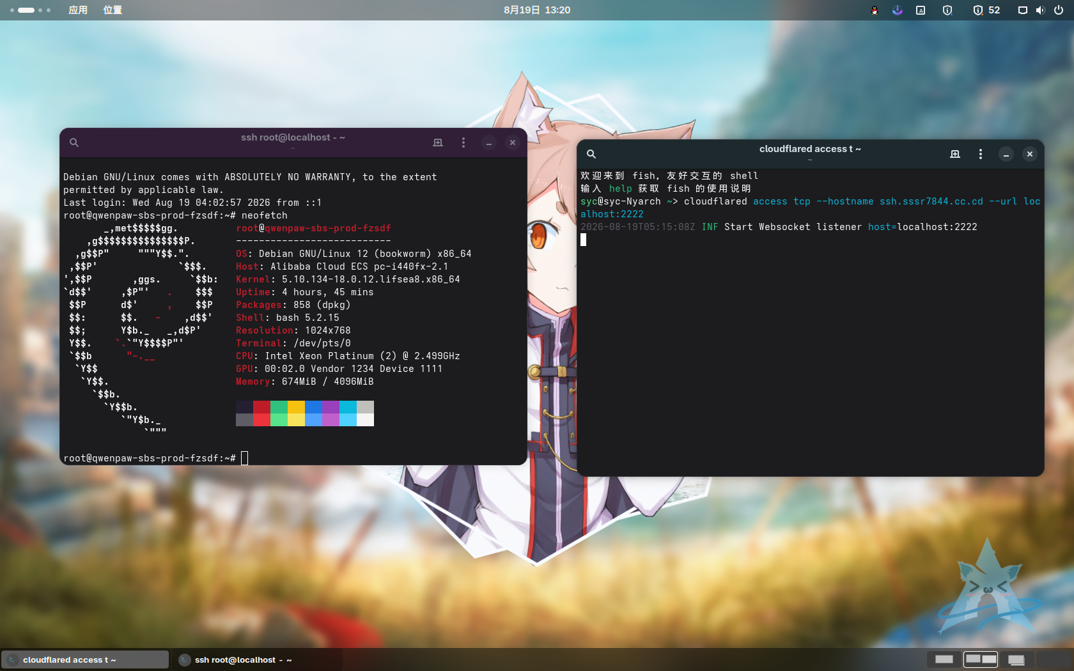Open the 应用 menu

point(78,10)
